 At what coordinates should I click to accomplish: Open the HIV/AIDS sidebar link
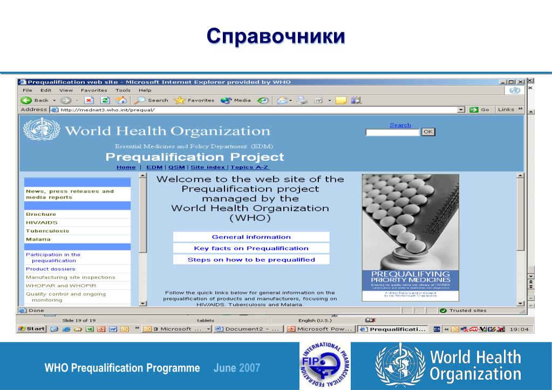[42, 222]
